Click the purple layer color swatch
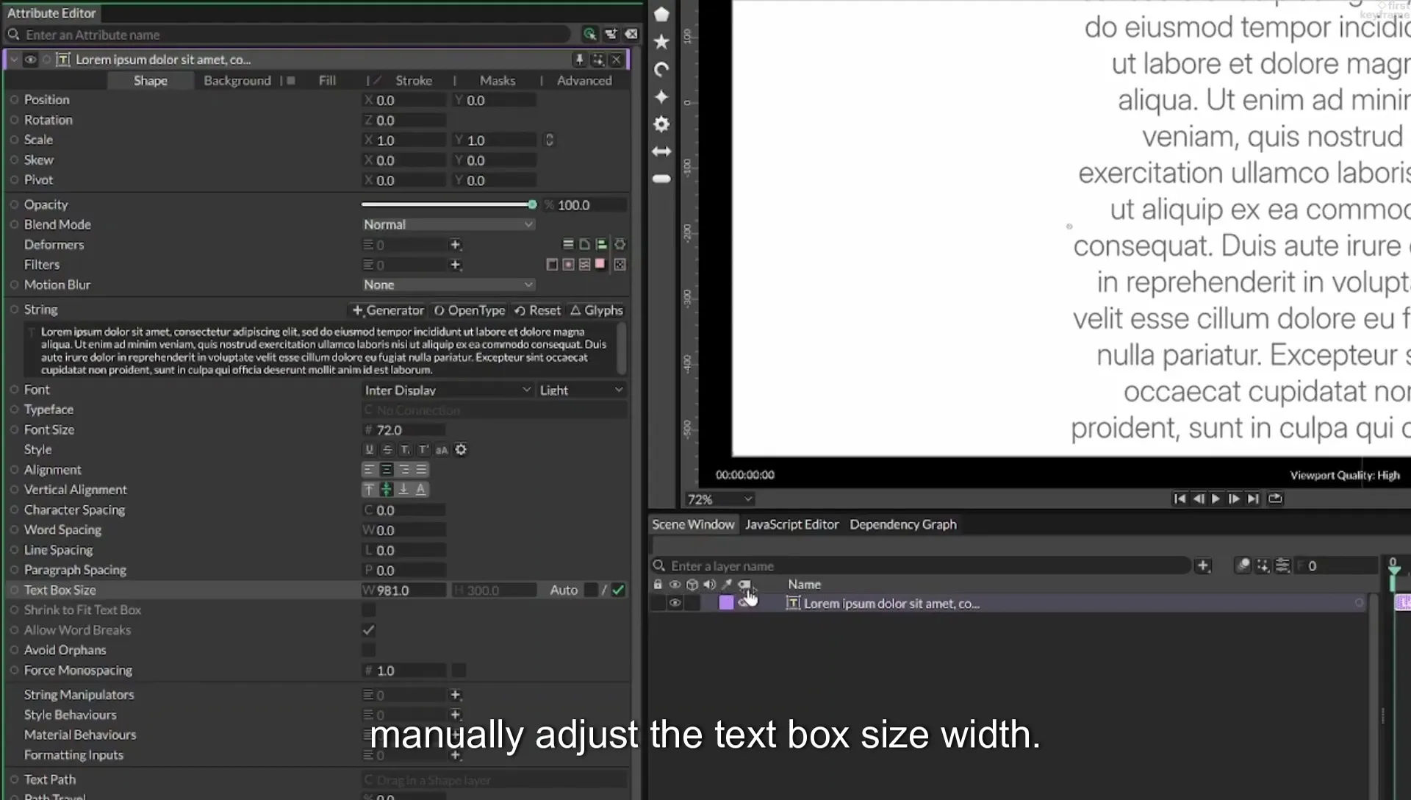The height and width of the screenshot is (800, 1411). (x=726, y=603)
